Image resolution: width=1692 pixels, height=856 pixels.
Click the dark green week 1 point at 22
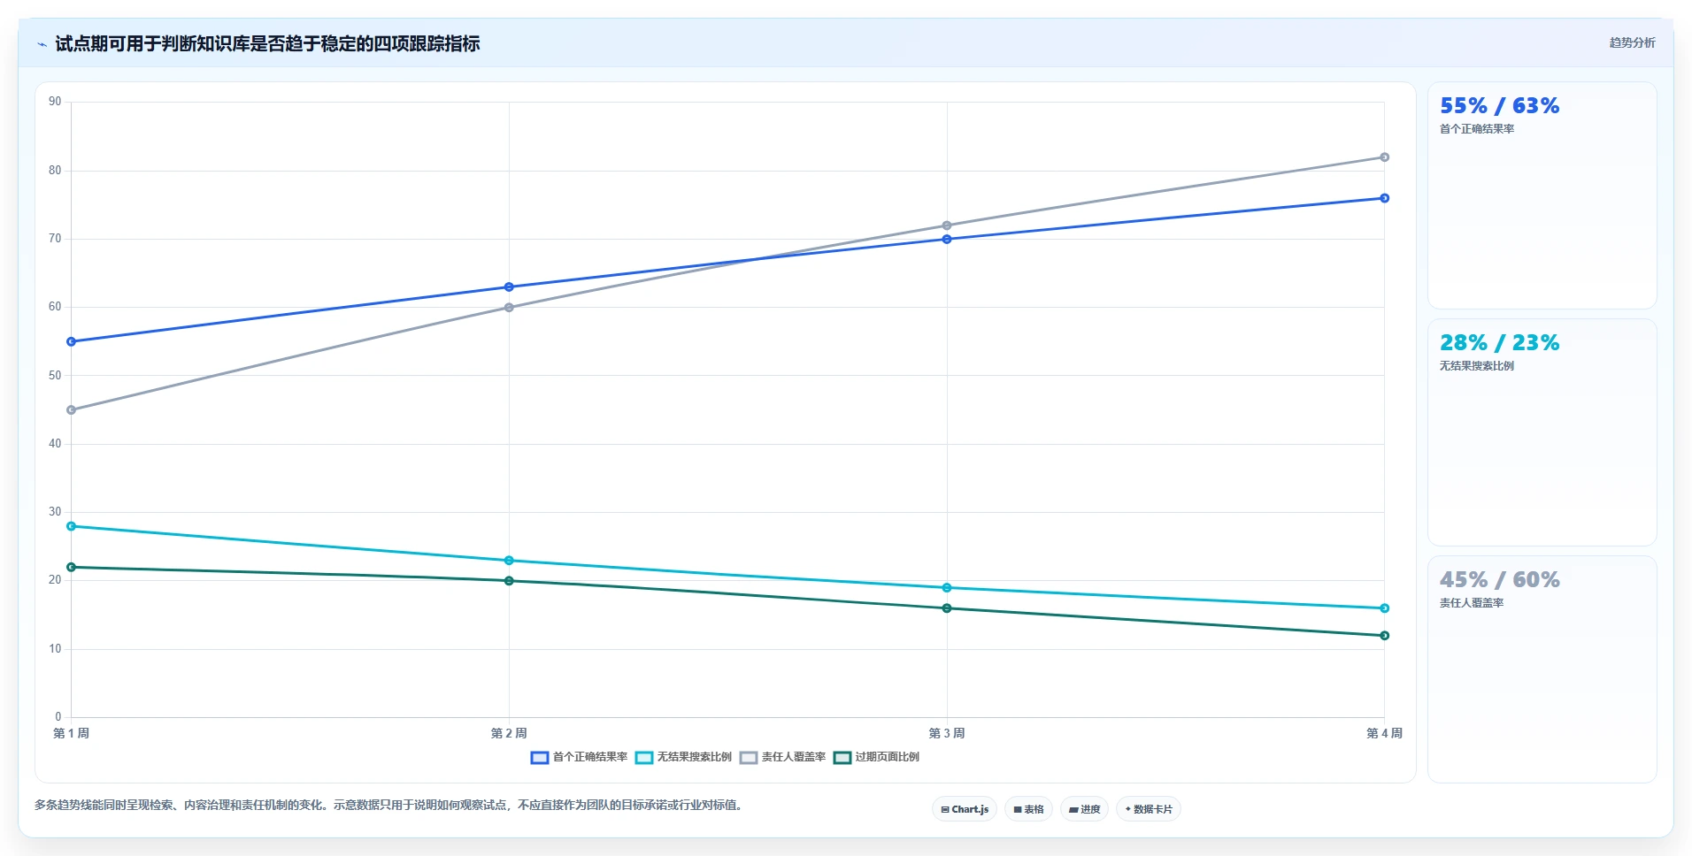coord(72,567)
